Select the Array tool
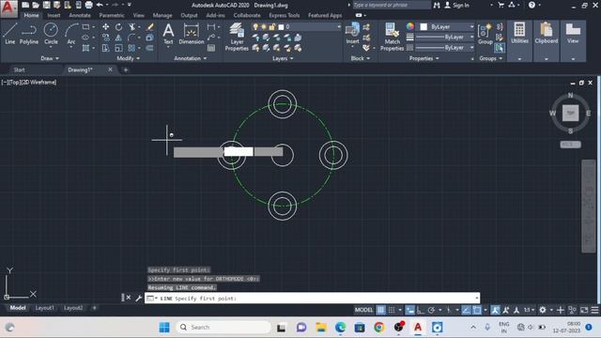This screenshot has height=338, width=601. (x=131, y=48)
